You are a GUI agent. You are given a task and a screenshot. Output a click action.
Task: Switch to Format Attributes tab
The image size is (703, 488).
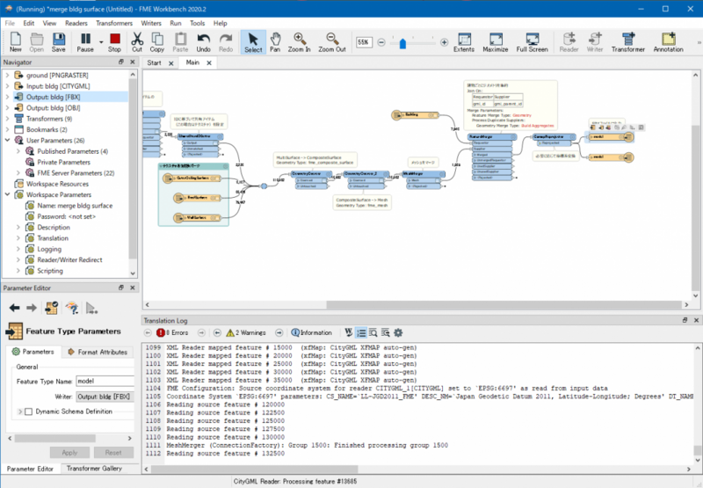coord(98,352)
